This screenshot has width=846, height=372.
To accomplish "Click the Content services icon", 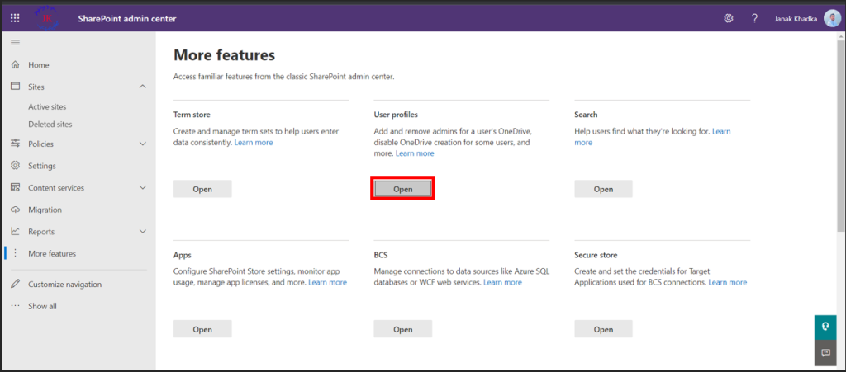I will [15, 188].
